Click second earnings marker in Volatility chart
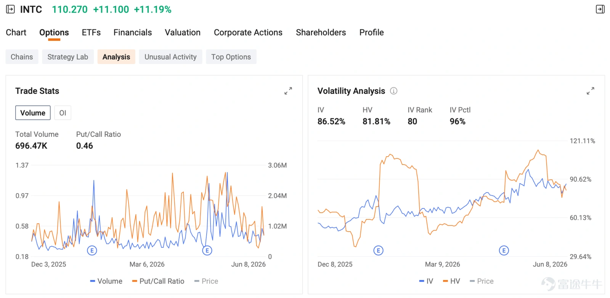 click(504, 250)
